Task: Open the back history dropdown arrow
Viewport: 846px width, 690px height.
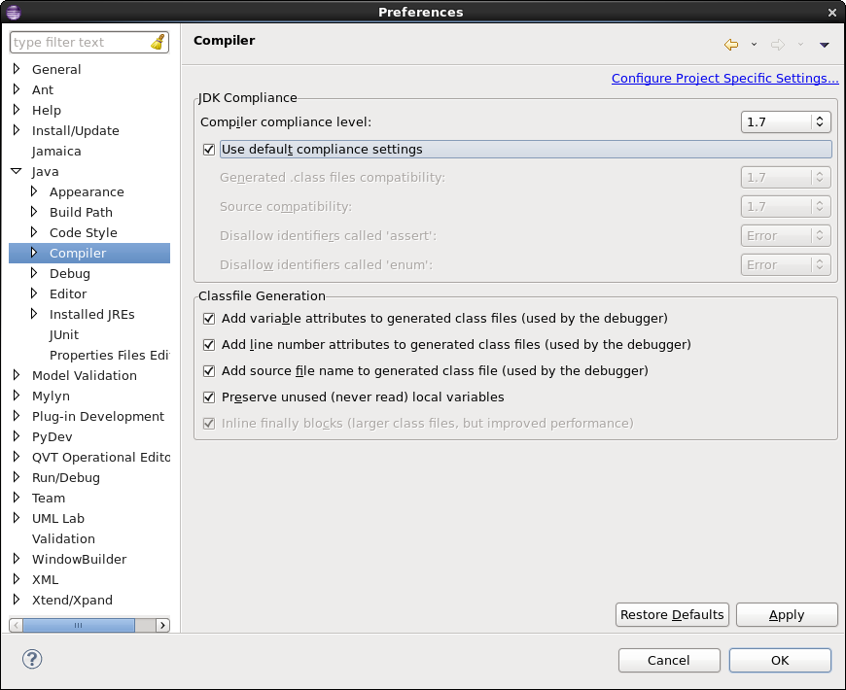Action: point(754,45)
